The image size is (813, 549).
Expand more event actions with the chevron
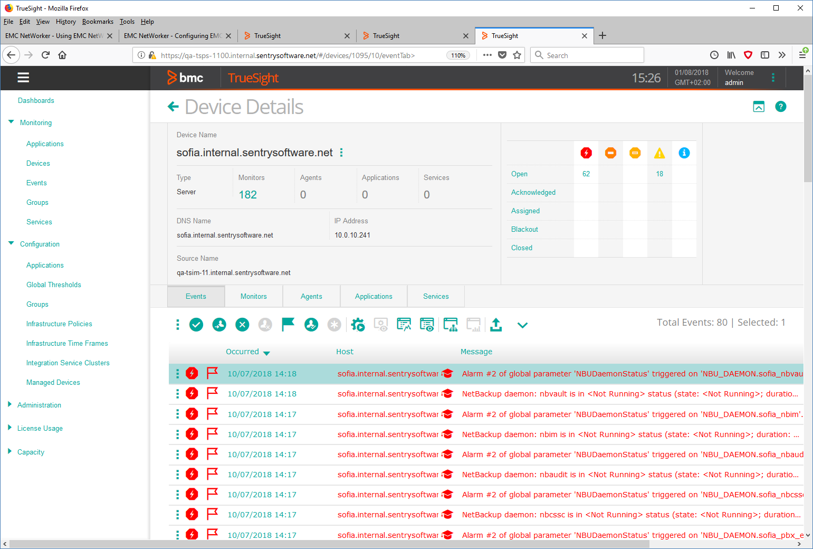522,326
